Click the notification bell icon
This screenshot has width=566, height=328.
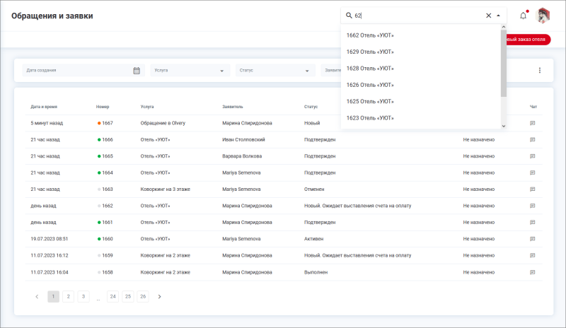pos(524,16)
